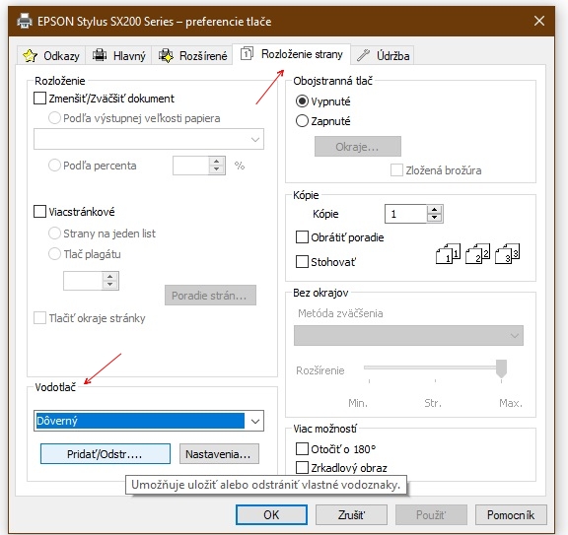Screen dimensions: 568x535
Task: Decrease the Kópie count with down arrow
Action: [434, 218]
